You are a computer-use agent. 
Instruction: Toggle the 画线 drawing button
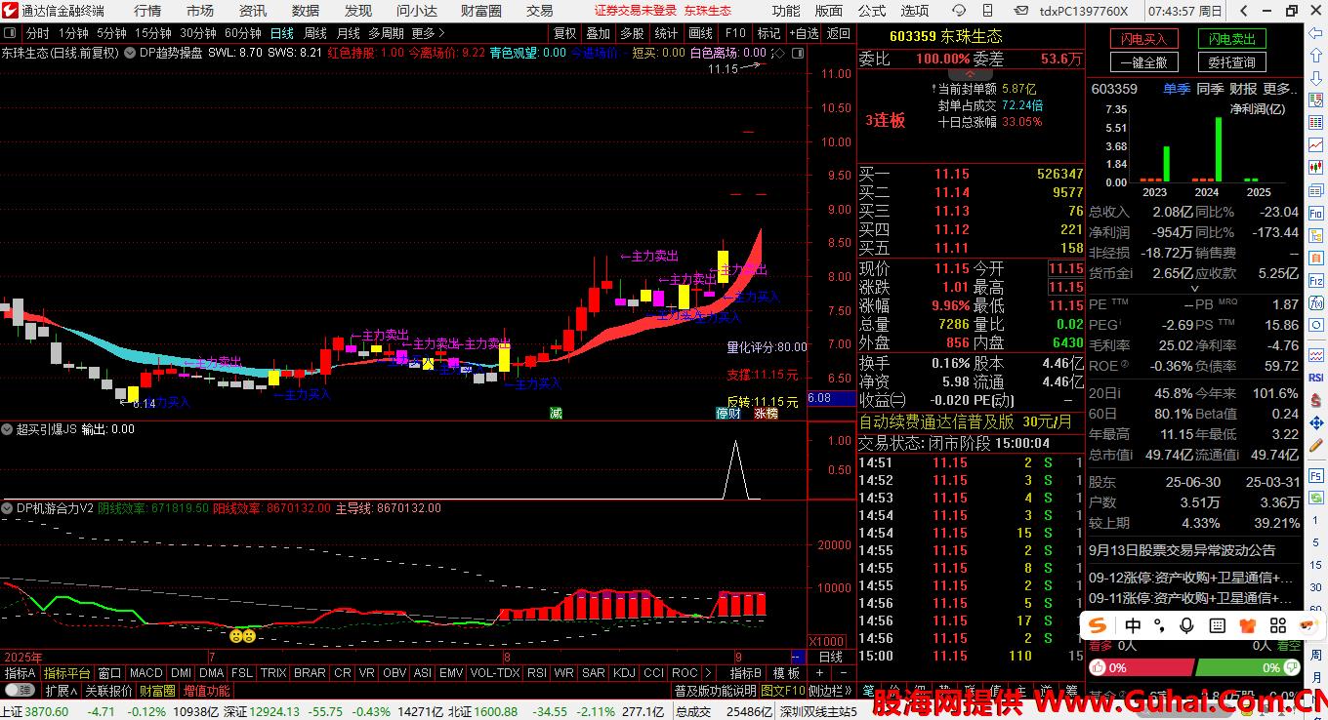click(700, 33)
